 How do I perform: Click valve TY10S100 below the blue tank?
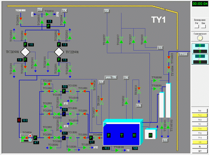118,150
